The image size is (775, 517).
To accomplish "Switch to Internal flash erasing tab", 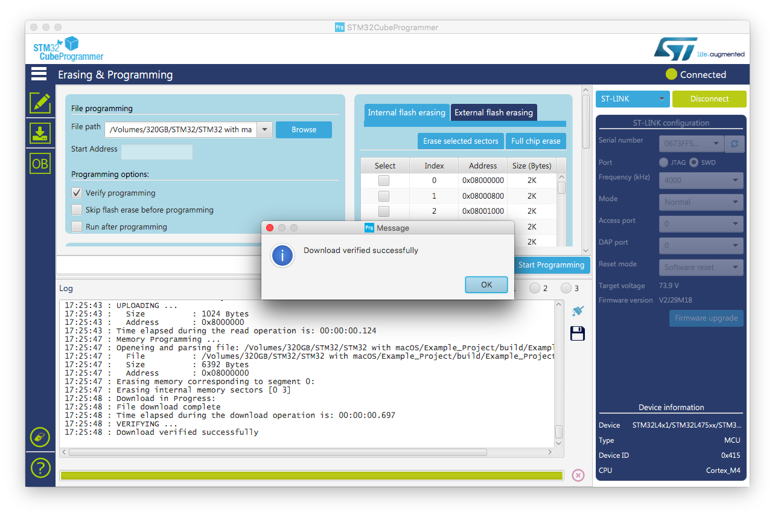I will point(407,112).
